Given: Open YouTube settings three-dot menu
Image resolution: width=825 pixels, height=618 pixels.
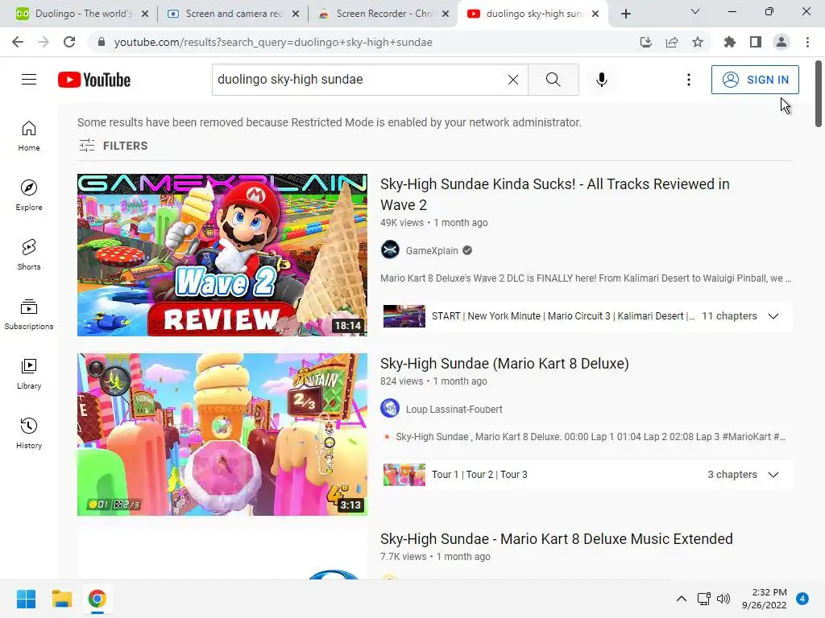Looking at the screenshot, I should pyautogui.click(x=688, y=80).
